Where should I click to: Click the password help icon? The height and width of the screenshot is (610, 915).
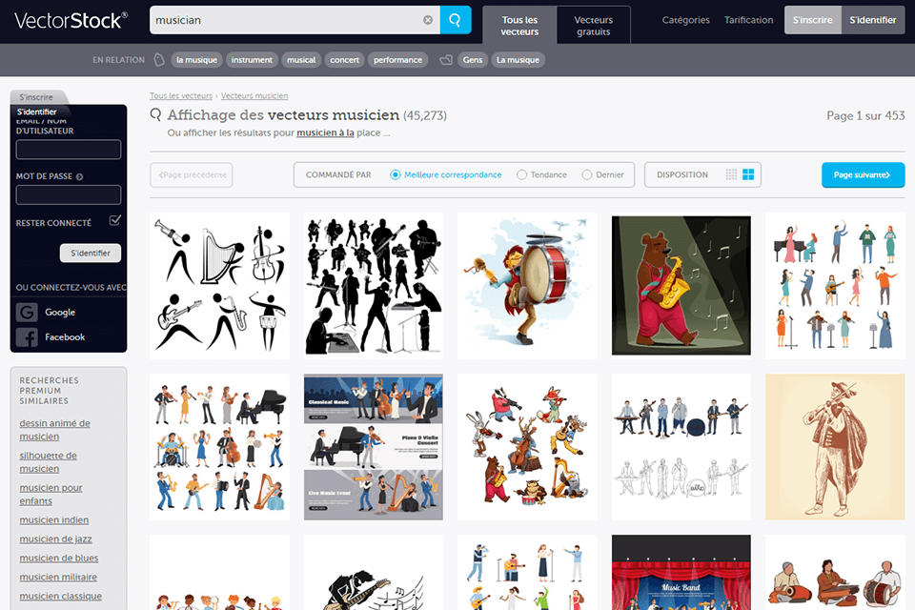pos(79,176)
